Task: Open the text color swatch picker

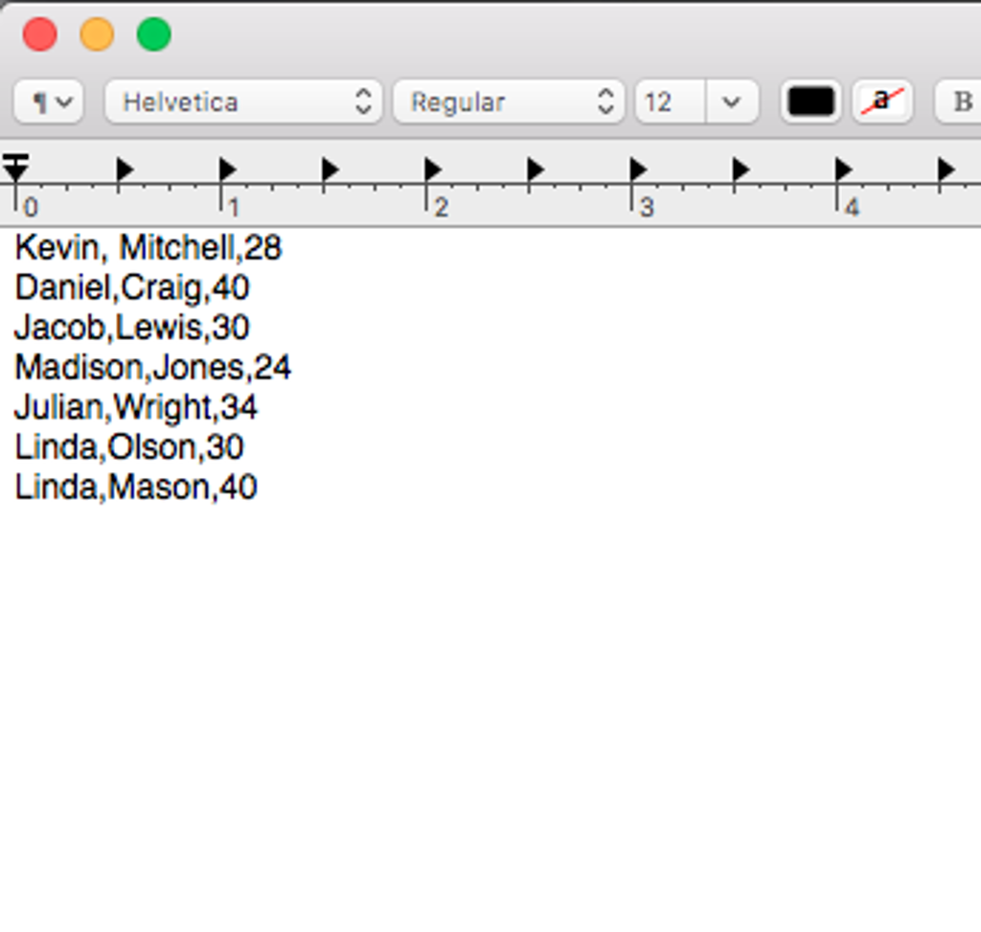Action: (x=810, y=102)
